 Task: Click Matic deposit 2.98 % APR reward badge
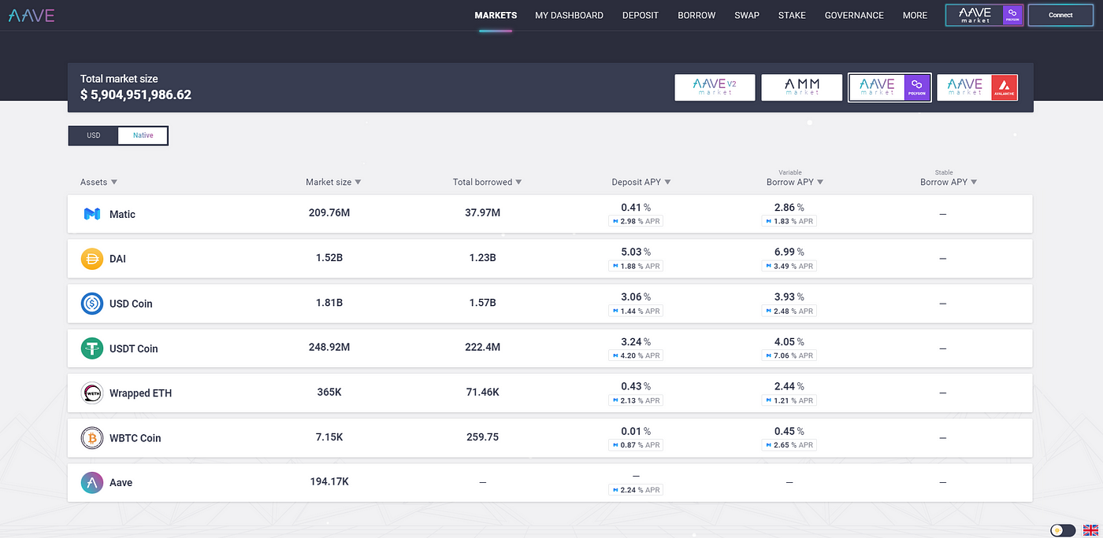636,222
